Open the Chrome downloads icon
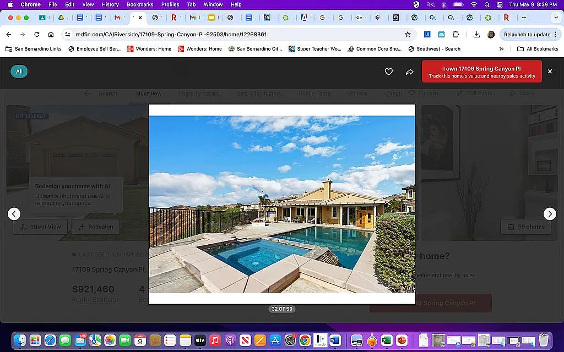This screenshot has height=352, width=564. (476, 34)
